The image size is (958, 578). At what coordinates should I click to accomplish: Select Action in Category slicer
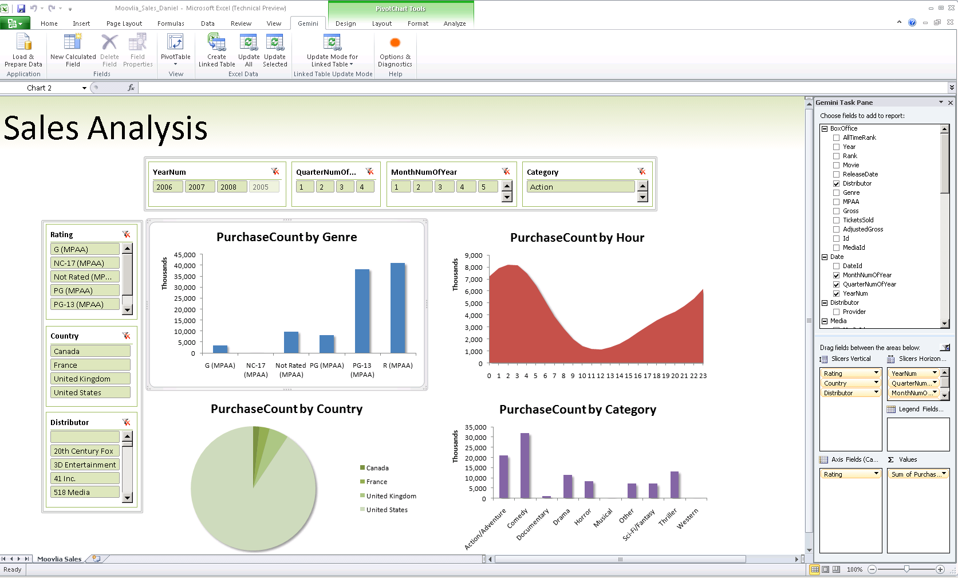[x=581, y=187]
